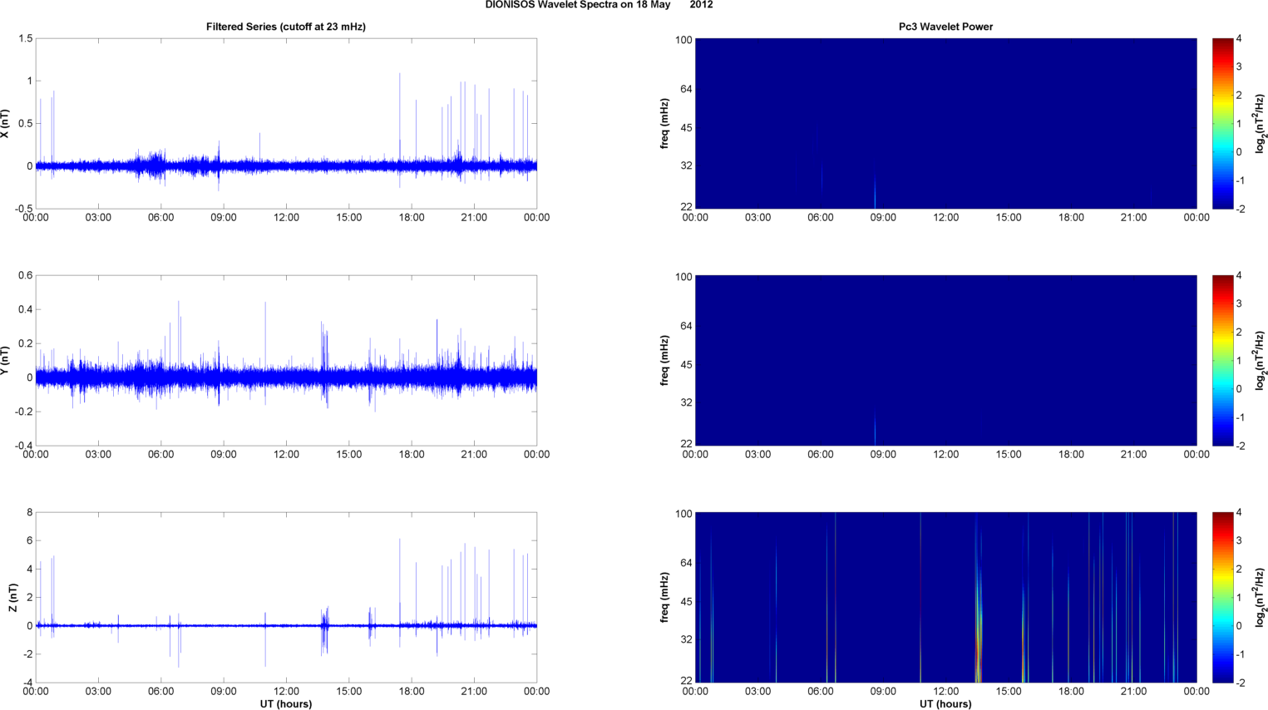Click the top X-component wavelet colorbar
The height and width of the screenshot is (710, 1268).
pos(1222,123)
